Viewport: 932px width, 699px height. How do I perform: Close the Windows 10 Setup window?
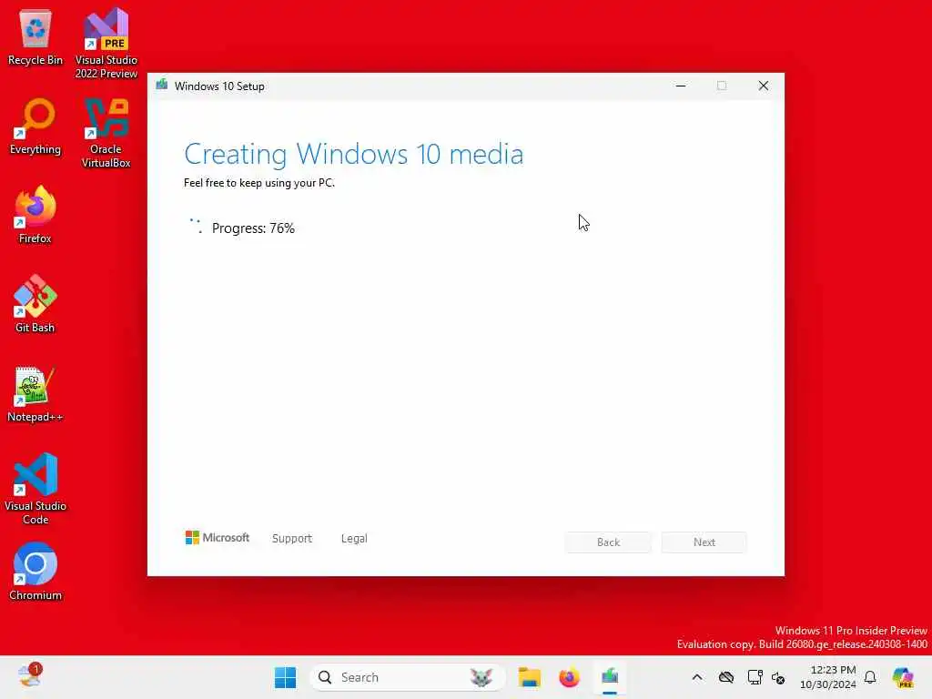point(764,86)
